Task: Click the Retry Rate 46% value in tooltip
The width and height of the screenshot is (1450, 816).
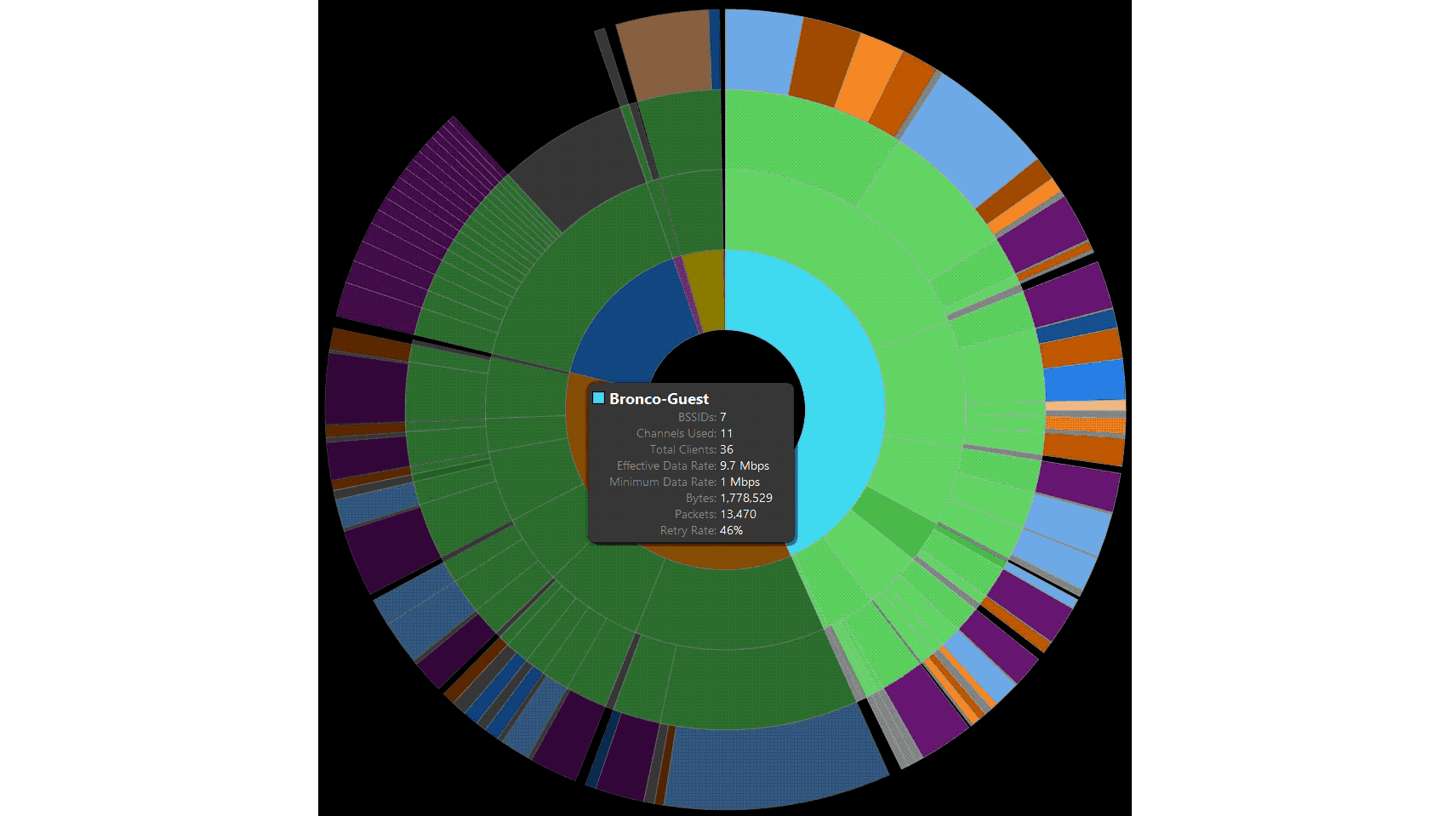Action: (731, 530)
